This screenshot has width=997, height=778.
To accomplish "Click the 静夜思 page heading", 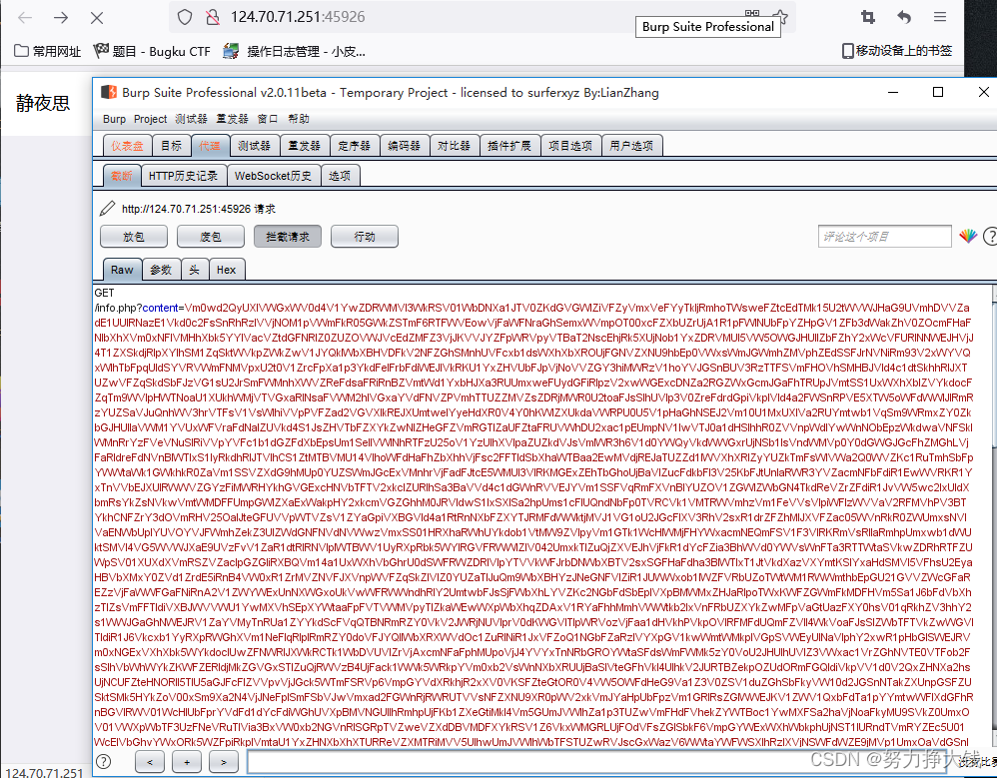I will pos(43,103).
